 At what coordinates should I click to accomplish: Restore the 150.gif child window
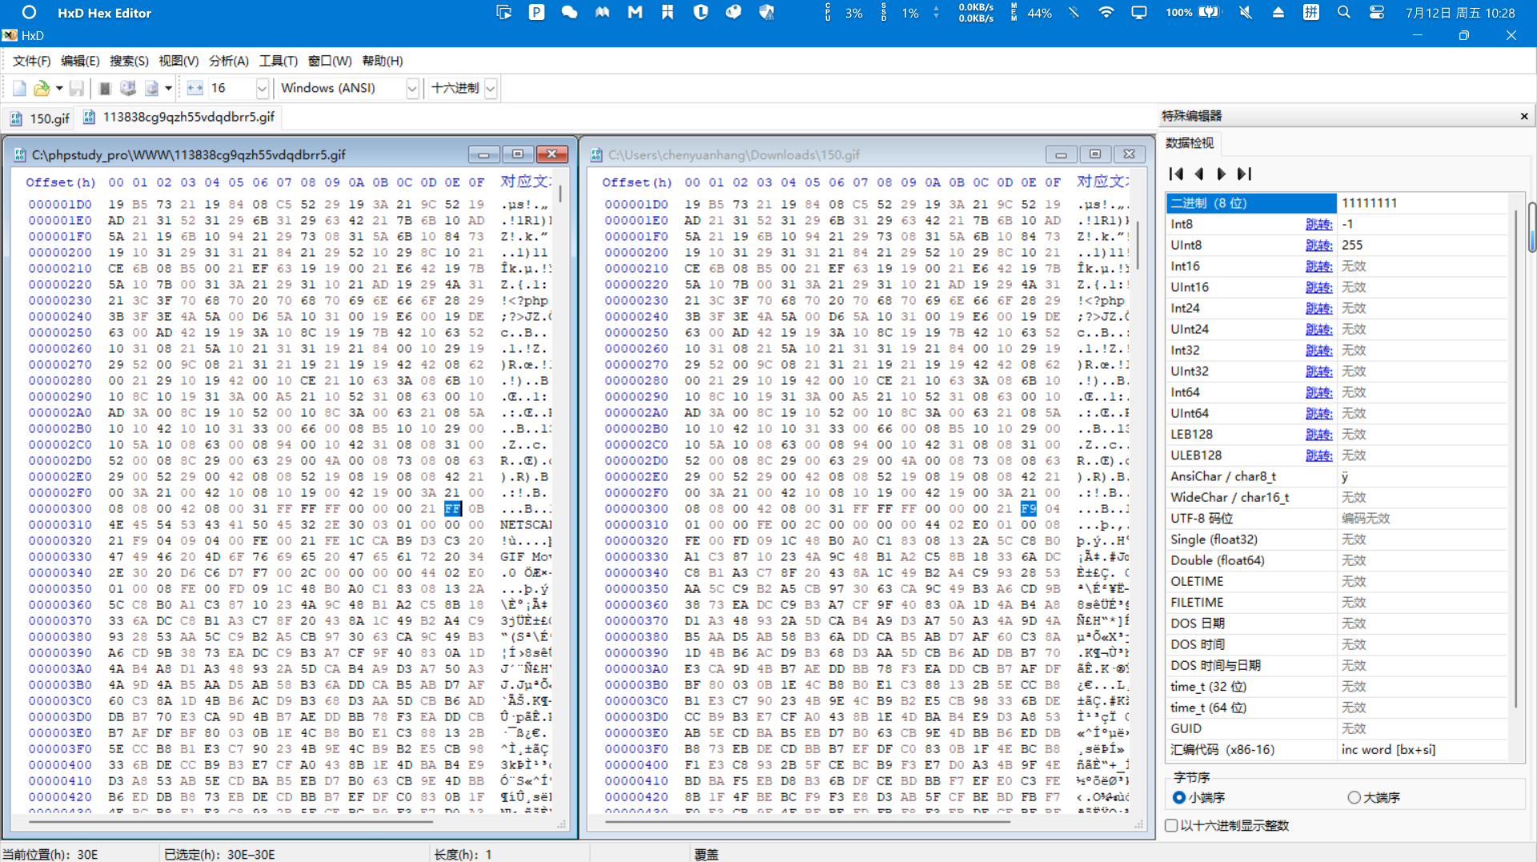click(1095, 154)
